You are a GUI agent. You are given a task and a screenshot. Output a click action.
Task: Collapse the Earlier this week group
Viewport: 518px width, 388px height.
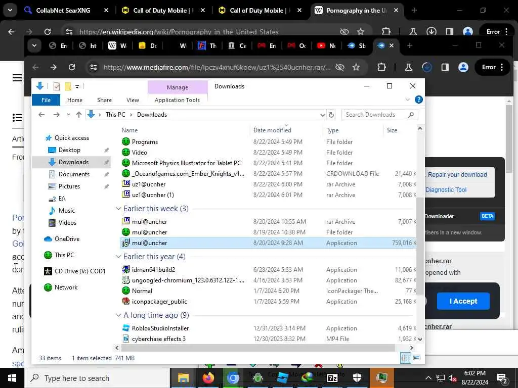click(118, 209)
